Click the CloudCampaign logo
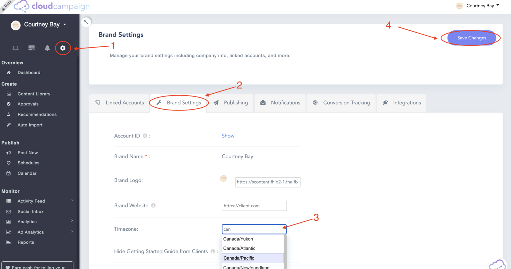Viewport: 511px width, 269px height. point(52,6)
